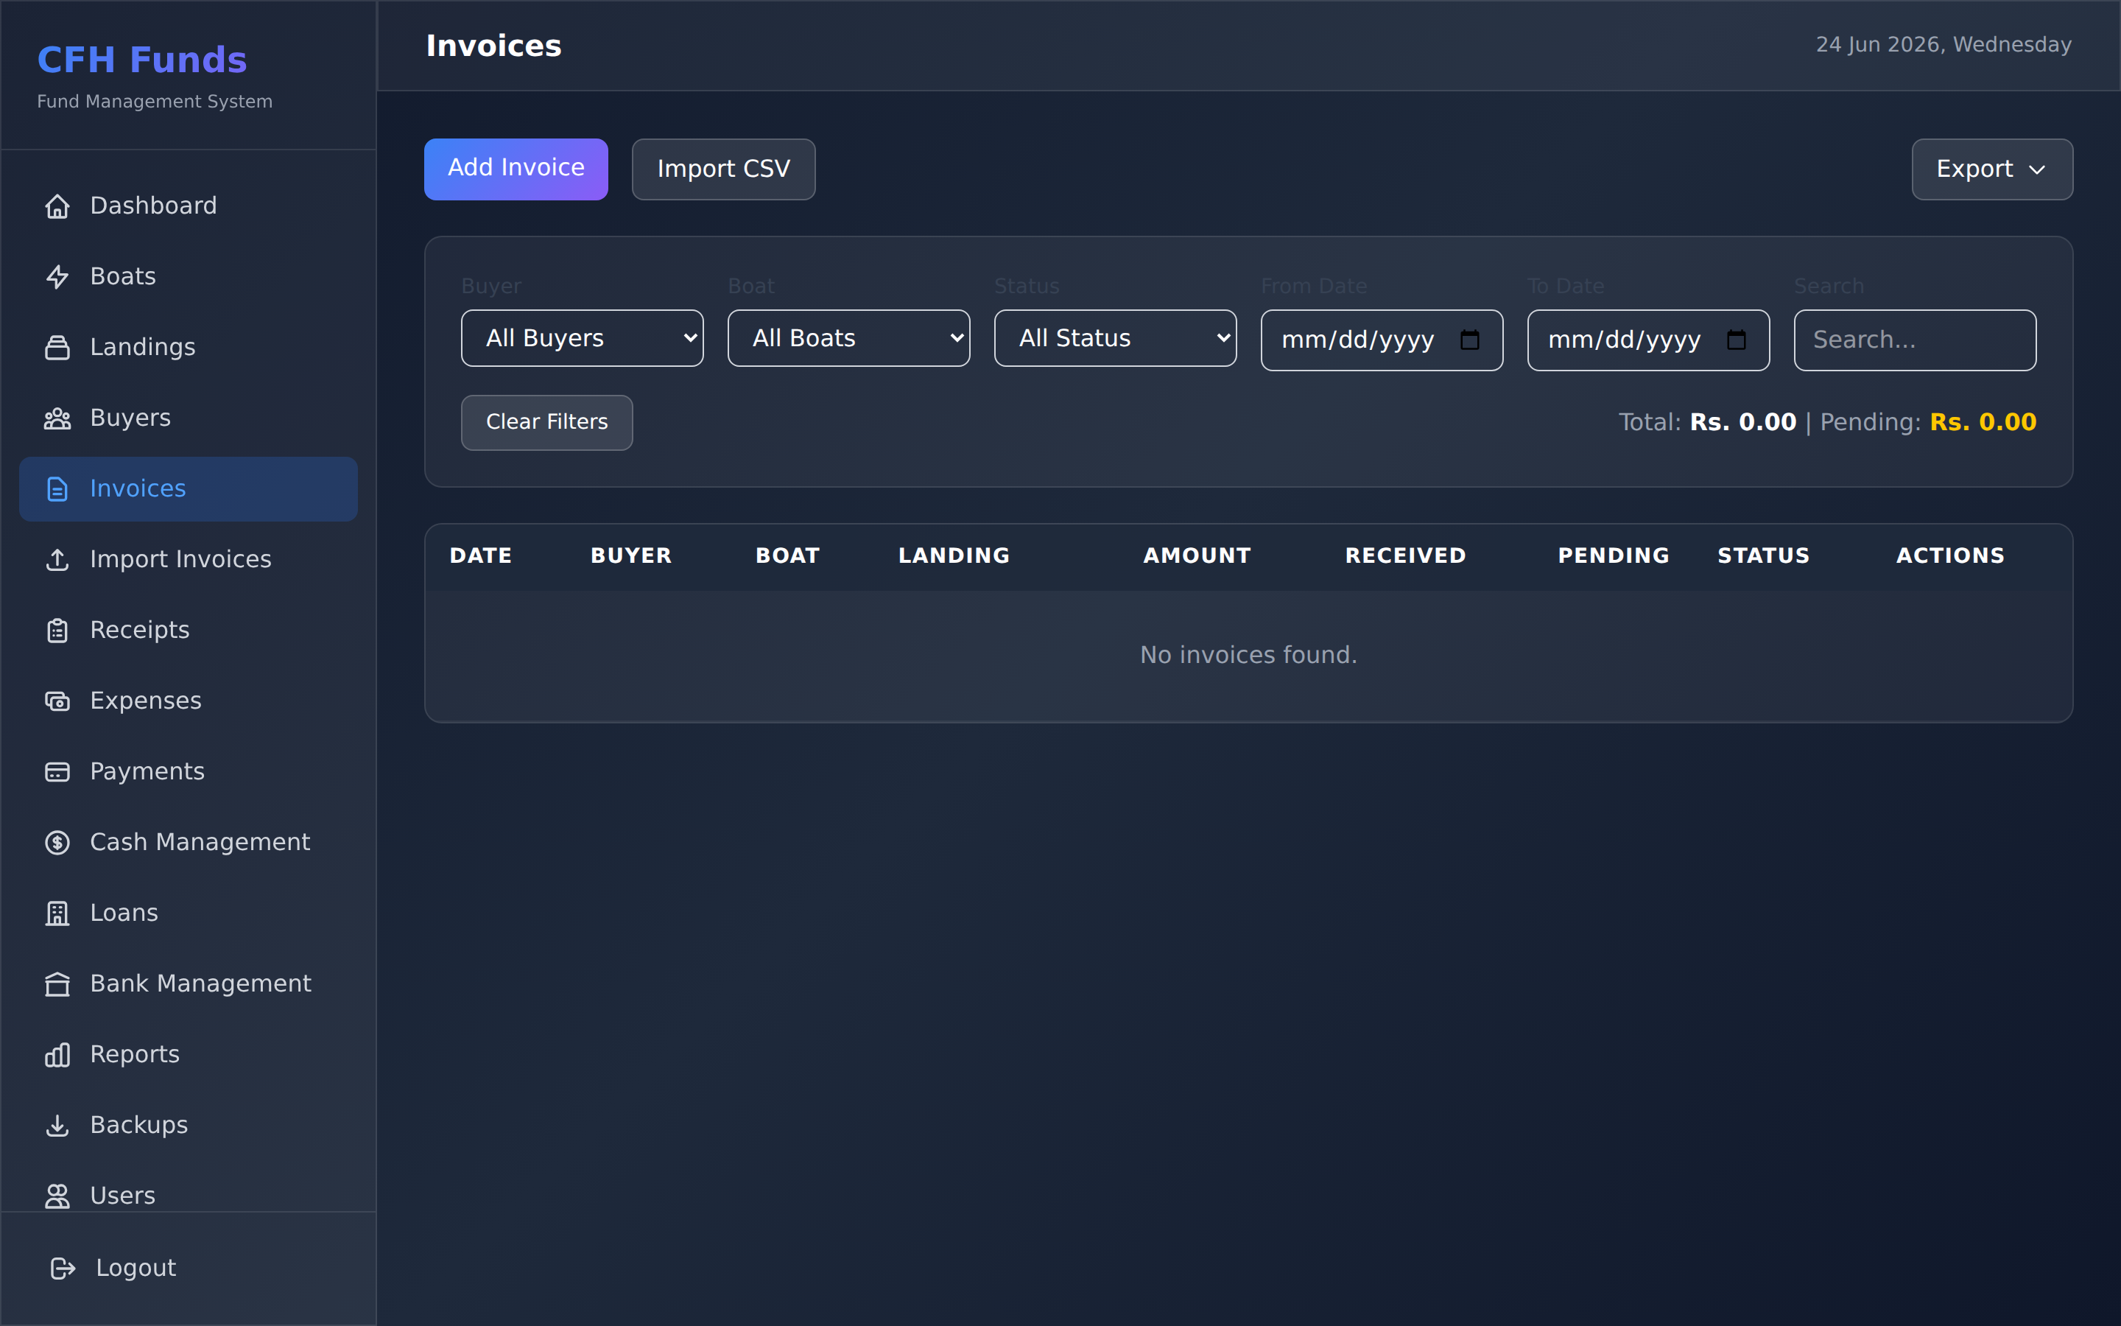Viewport: 2121px width, 1326px height.
Task: Click the AMOUNT column header
Action: pyautogui.click(x=1197, y=556)
